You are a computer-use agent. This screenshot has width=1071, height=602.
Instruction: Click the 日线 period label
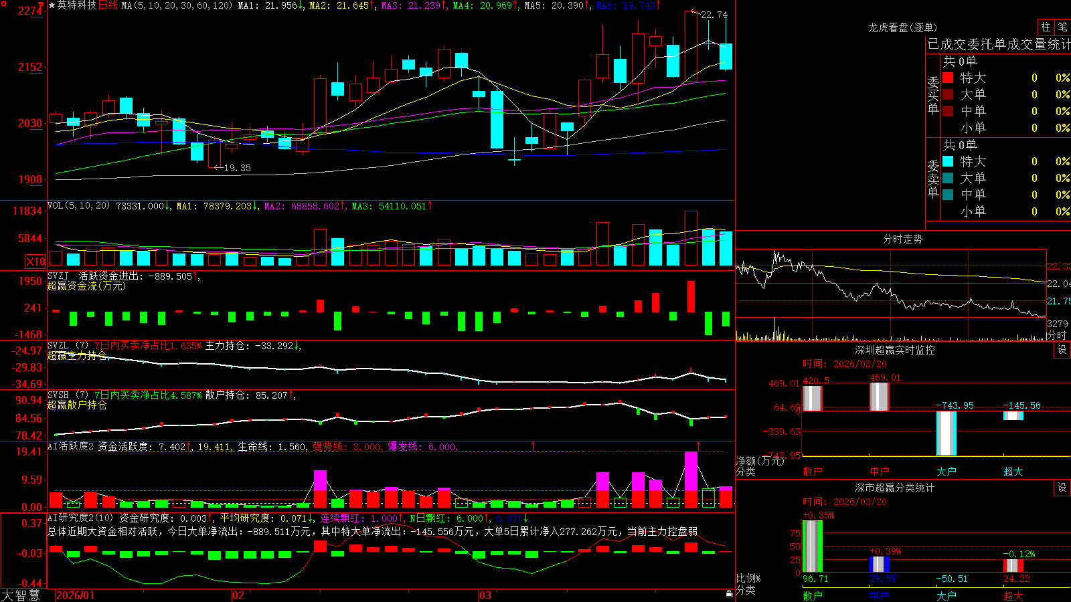(x=108, y=5)
